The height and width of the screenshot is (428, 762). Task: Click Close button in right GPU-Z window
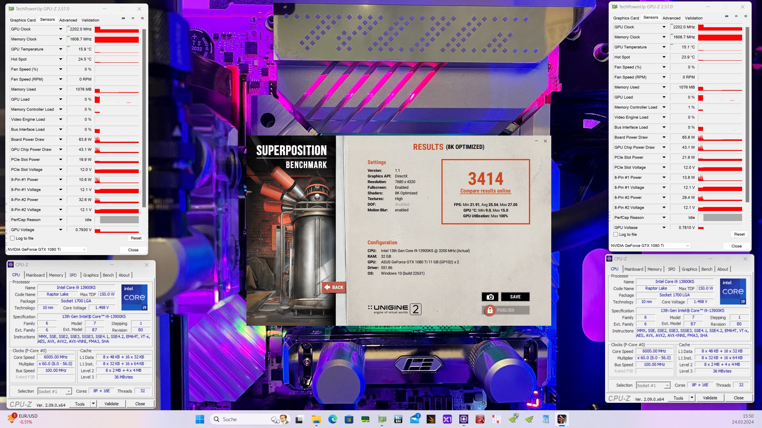[736, 246]
